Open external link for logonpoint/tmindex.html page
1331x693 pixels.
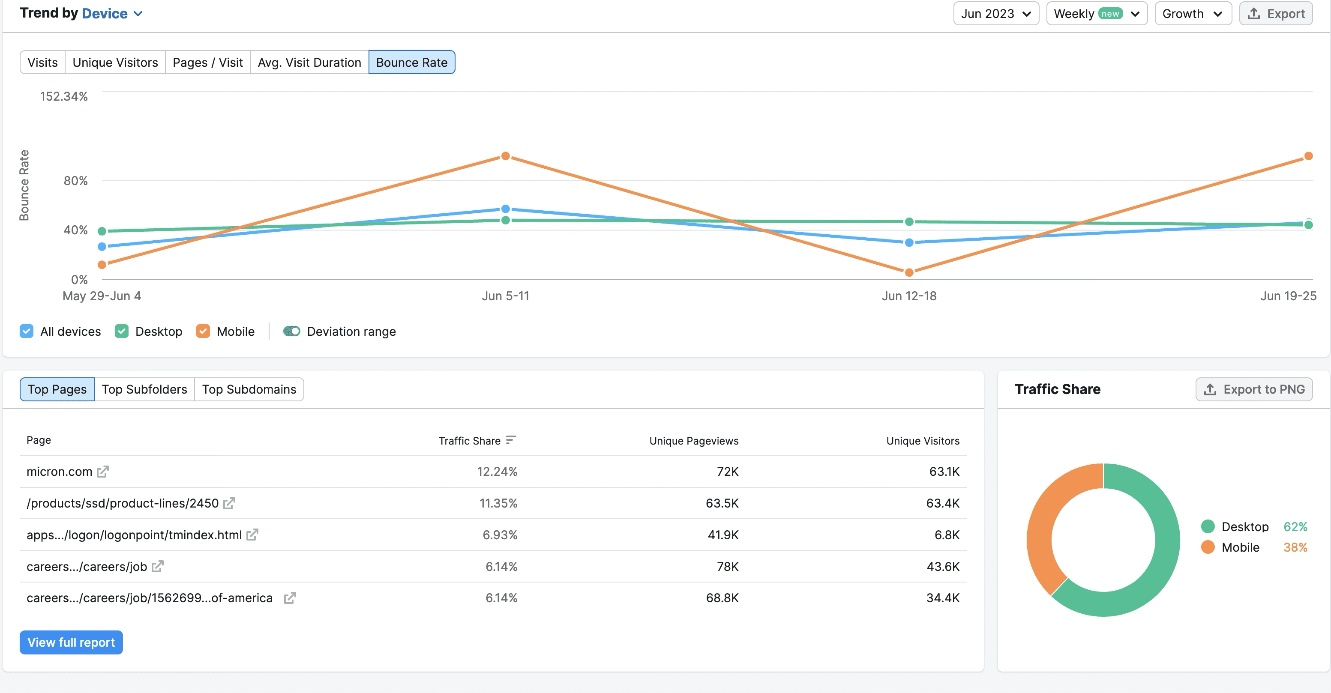pos(252,535)
